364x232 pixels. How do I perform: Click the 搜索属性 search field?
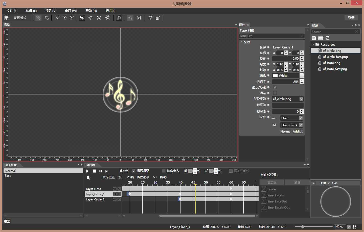(x=272, y=36)
